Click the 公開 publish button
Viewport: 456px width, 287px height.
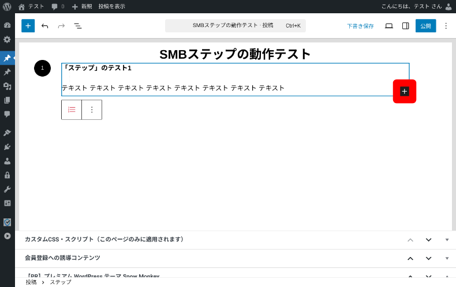pos(425,26)
